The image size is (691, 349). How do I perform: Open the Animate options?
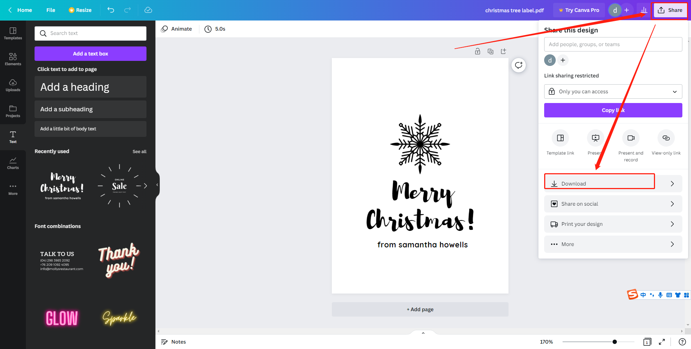point(176,29)
